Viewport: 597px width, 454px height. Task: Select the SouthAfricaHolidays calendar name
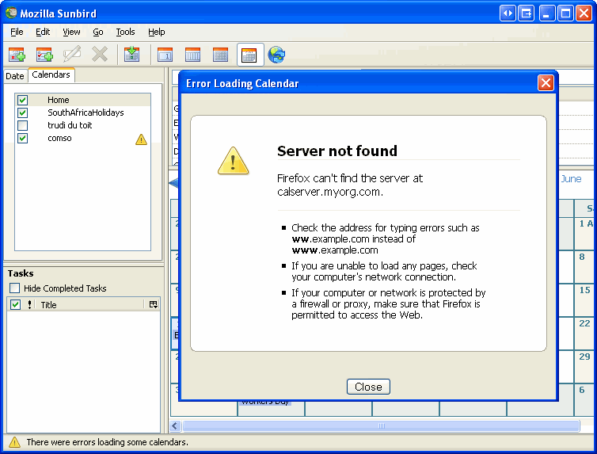(x=86, y=113)
